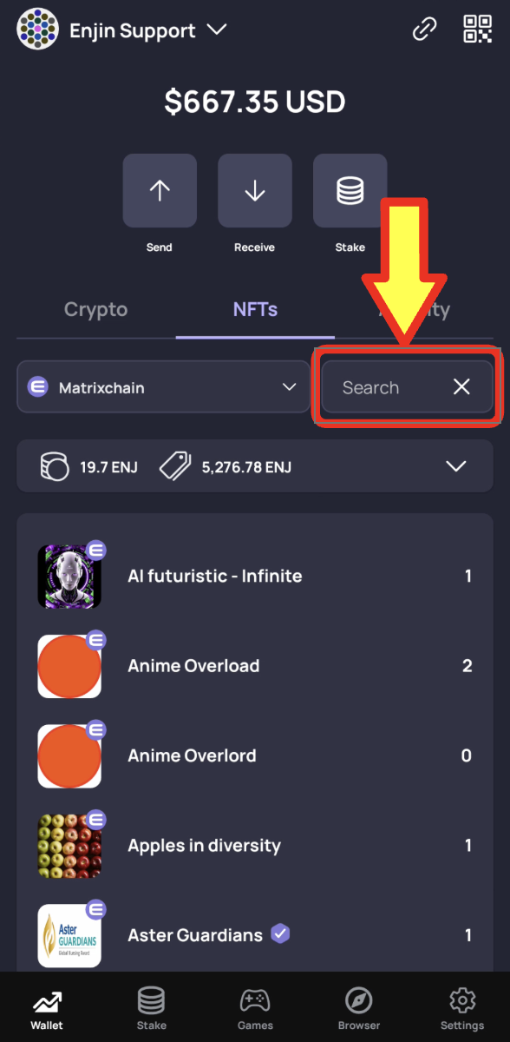Open the QR code scanner icon
This screenshot has height=1042, width=510.
point(476,29)
